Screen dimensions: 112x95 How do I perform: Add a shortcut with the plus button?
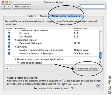[7, 68]
